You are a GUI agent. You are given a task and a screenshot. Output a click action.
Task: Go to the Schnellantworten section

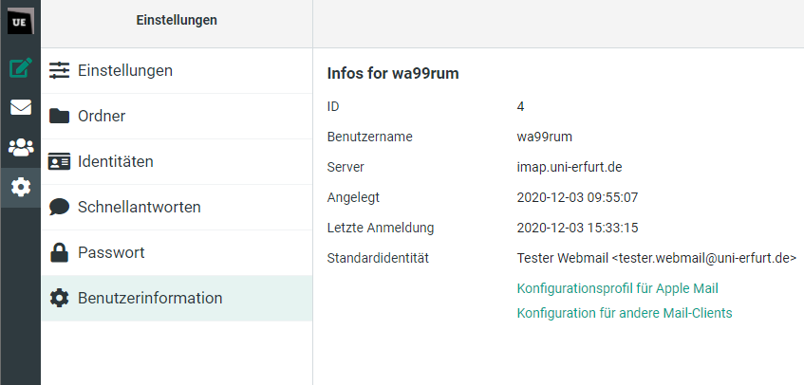pos(139,207)
